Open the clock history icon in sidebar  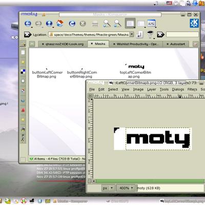[23, 81]
